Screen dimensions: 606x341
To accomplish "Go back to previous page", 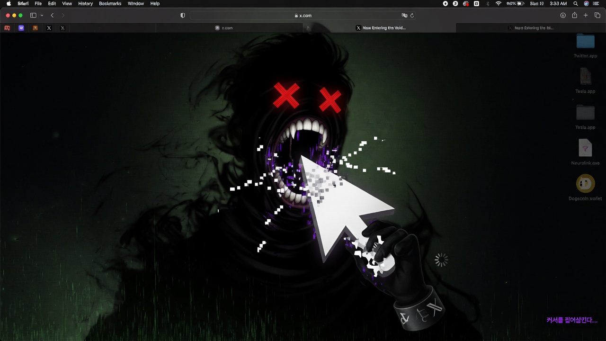I will (52, 15).
